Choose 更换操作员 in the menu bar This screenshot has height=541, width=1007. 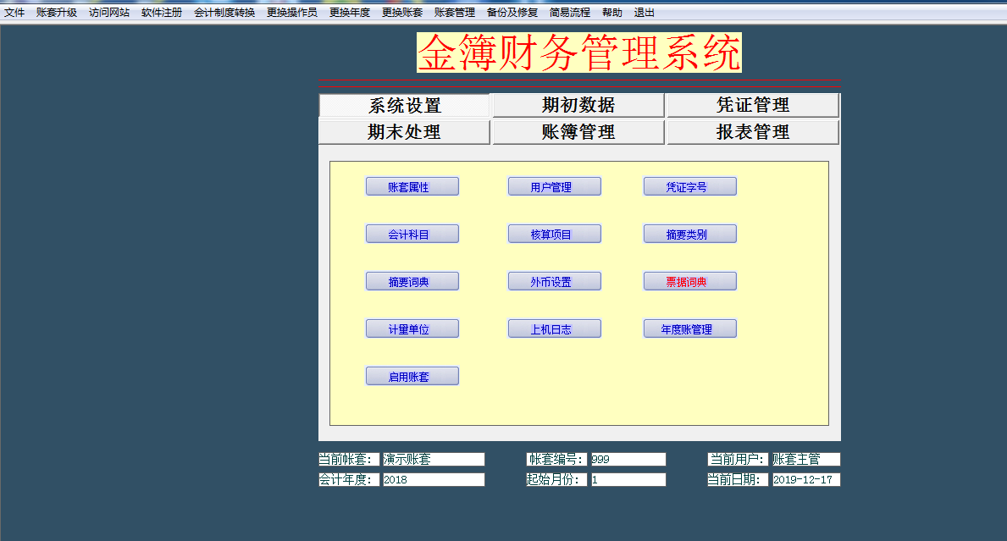point(292,12)
